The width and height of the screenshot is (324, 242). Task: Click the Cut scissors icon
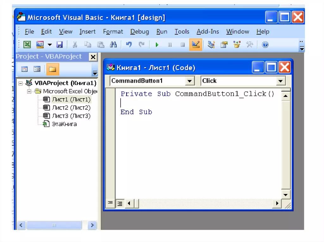click(x=75, y=44)
